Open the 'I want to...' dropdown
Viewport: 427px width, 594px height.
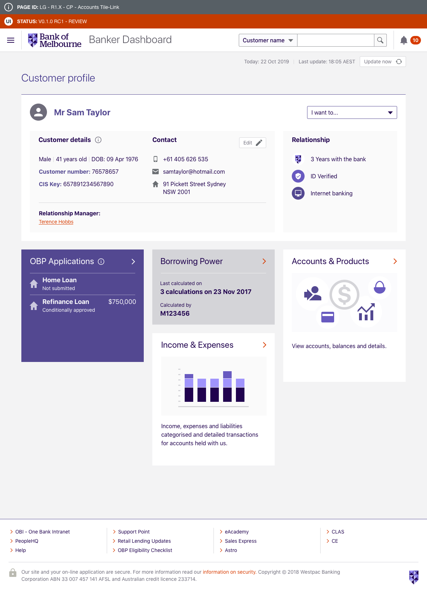(x=352, y=112)
